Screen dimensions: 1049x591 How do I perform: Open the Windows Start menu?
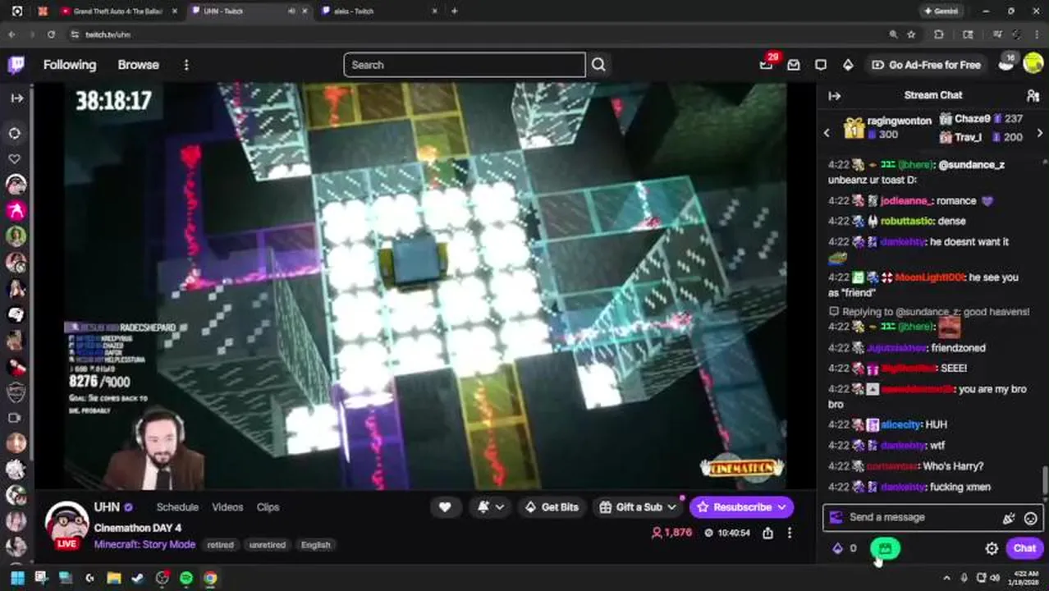(17, 578)
